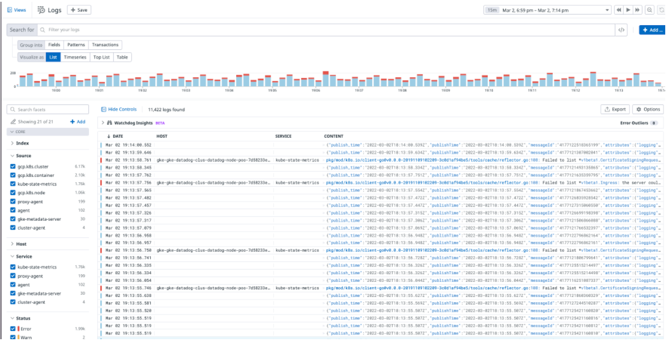The width and height of the screenshot is (667, 348).
Task: Click the magnifier icon in Filter your logs
Action: click(x=43, y=30)
